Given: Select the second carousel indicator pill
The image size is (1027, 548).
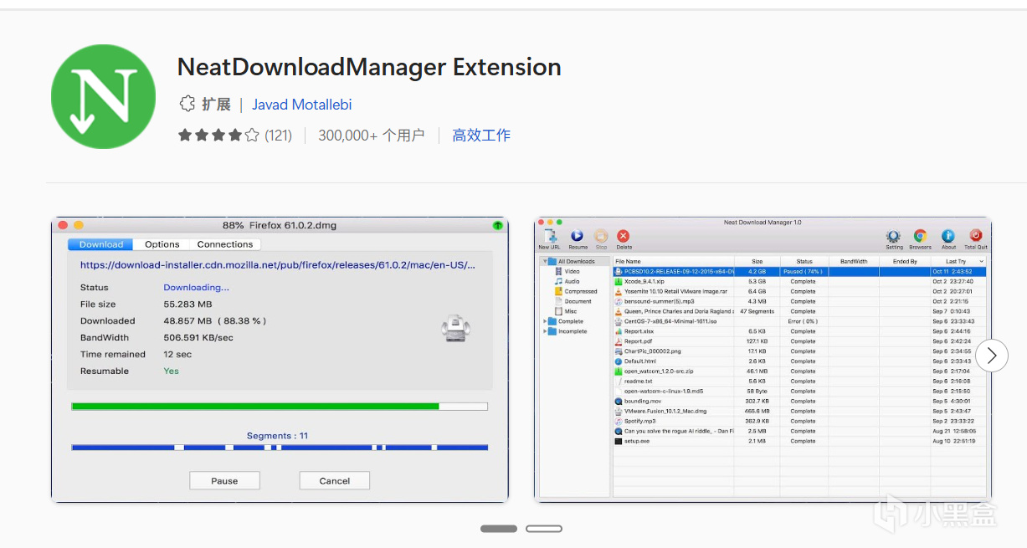Looking at the screenshot, I should coord(544,529).
